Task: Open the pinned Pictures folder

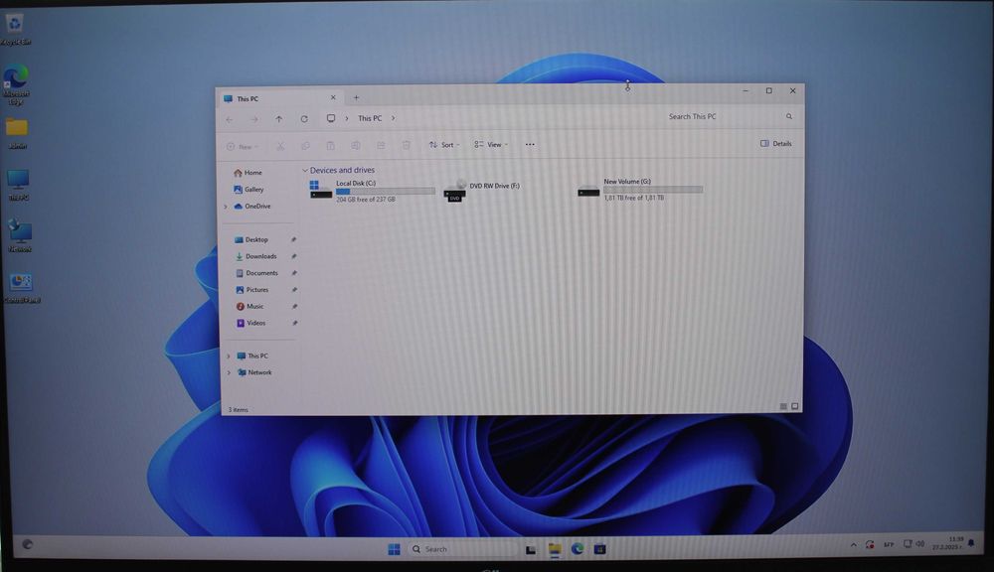Action: [x=252, y=290]
